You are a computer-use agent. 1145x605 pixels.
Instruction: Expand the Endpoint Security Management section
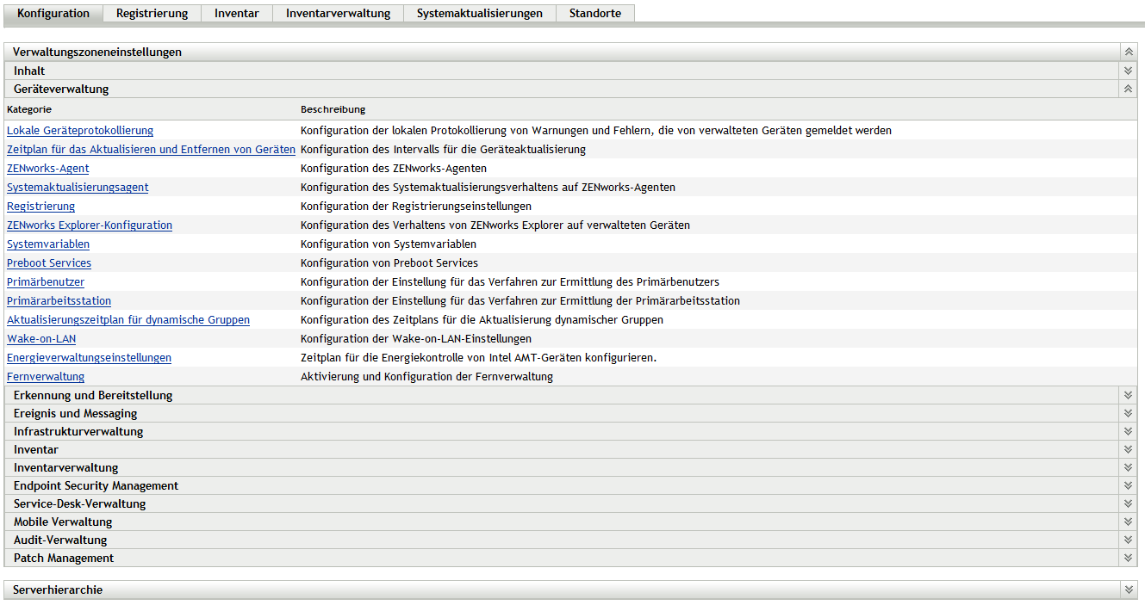(1128, 485)
